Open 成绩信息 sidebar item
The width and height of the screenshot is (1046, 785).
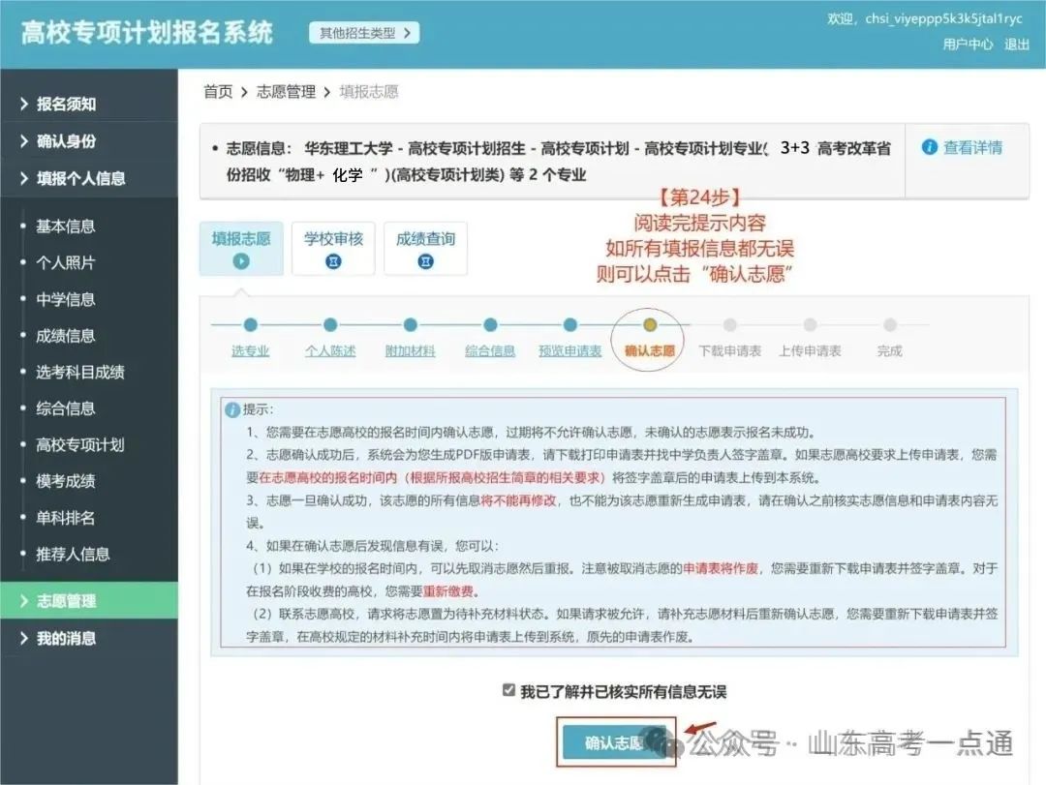66,336
